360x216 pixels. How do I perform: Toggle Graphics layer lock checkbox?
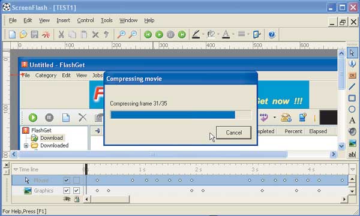click(76, 191)
